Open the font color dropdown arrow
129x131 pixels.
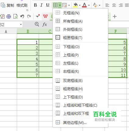89,5
